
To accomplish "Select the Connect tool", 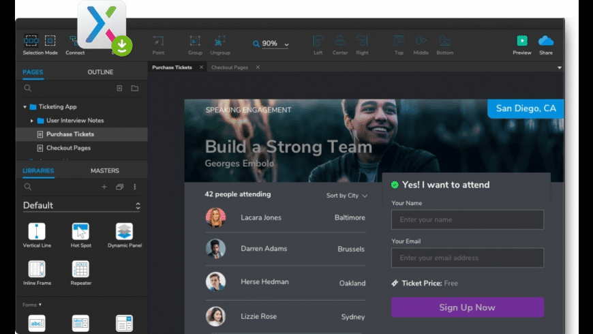I will coord(75,45).
